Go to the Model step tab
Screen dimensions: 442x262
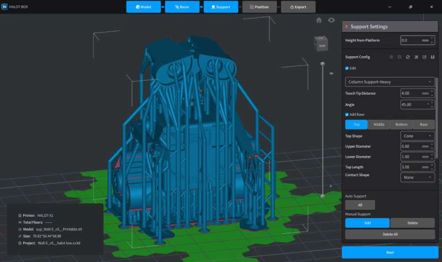coord(144,7)
